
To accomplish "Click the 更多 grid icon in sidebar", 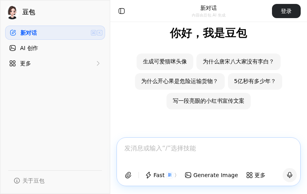I will (13, 63).
